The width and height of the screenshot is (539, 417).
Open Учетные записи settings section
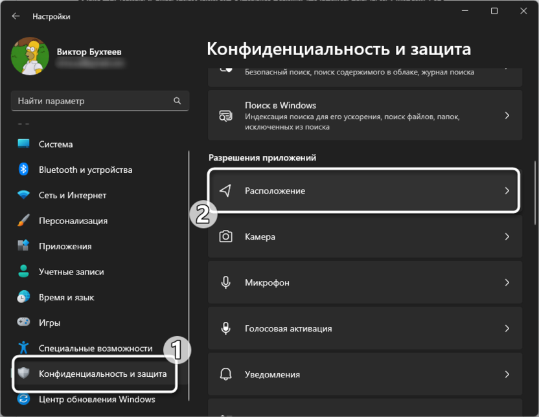(x=71, y=272)
